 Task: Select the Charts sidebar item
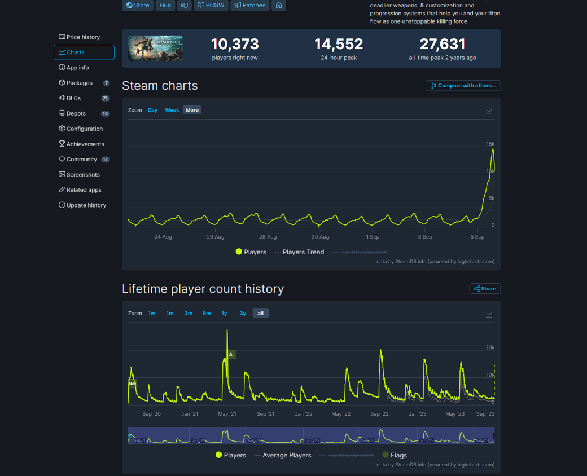coord(84,52)
